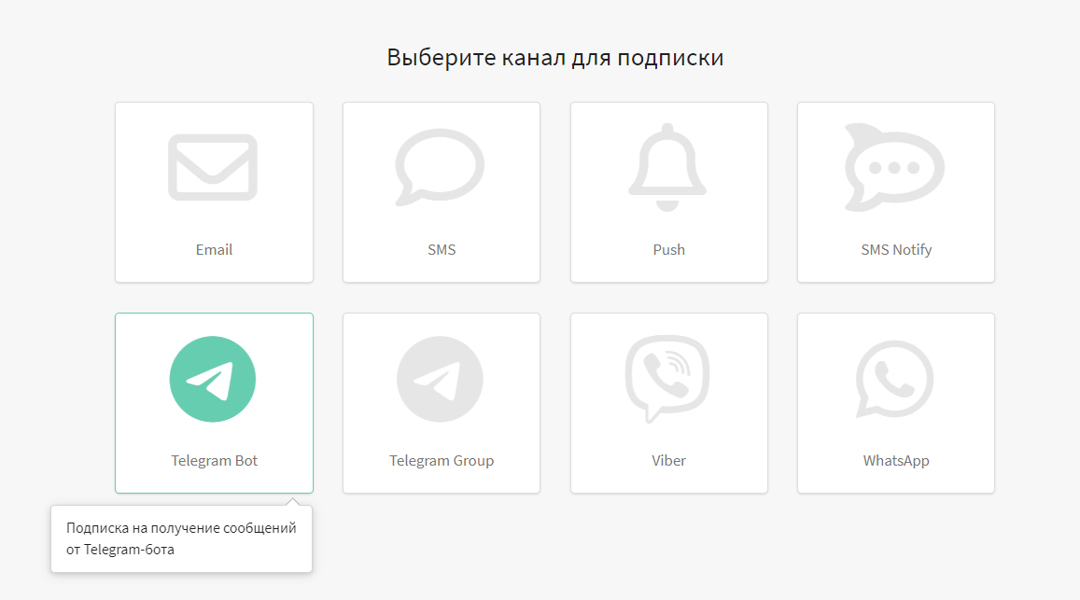The width and height of the screenshot is (1080, 600).
Task: Select the SMS speech bubble icon
Action: 440,167
